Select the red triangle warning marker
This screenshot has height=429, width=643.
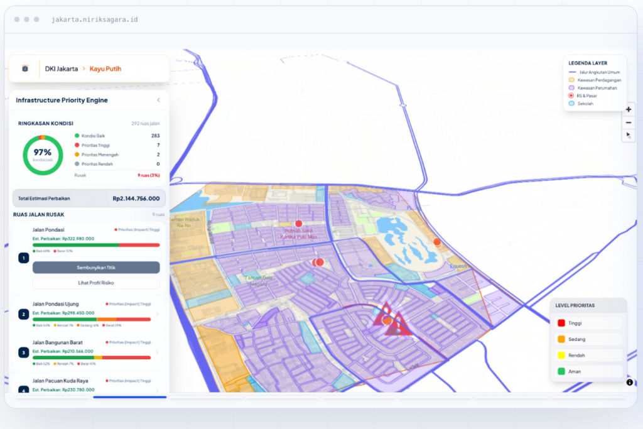coord(392,320)
